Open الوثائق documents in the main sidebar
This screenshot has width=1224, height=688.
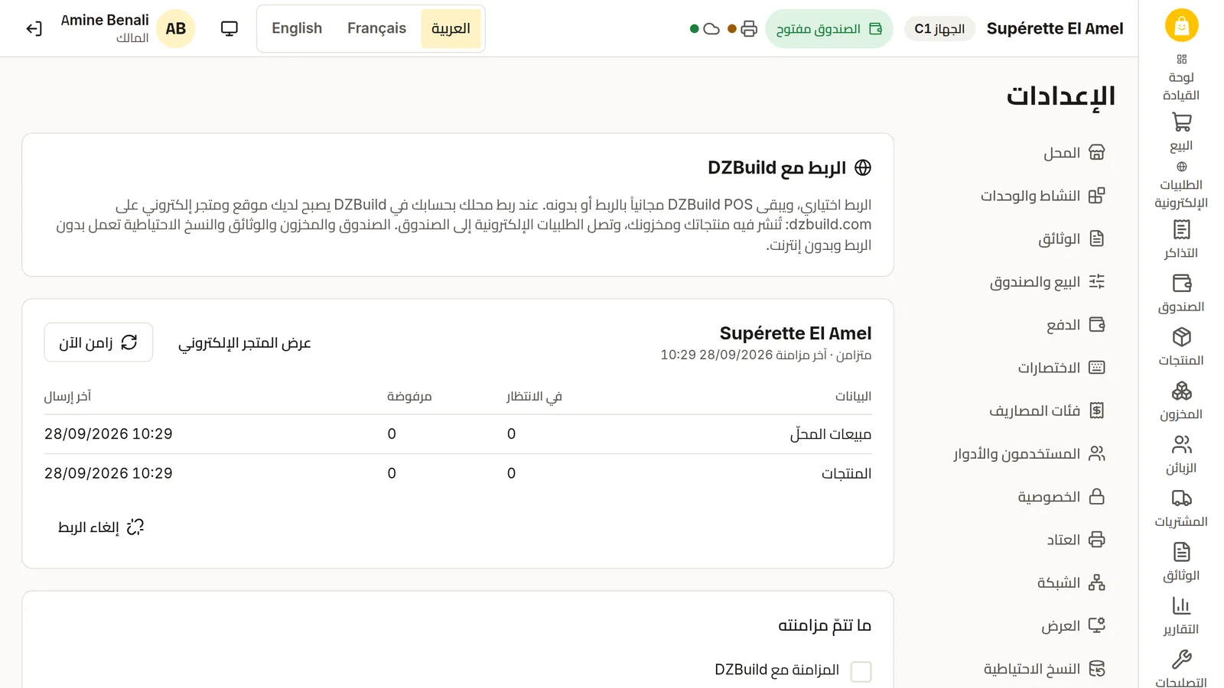pyautogui.click(x=1181, y=562)
